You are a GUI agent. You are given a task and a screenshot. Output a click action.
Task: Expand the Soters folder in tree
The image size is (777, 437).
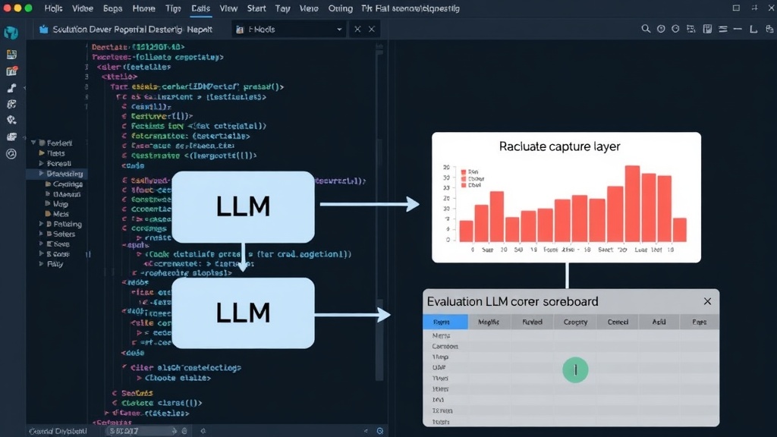(41, 234)
